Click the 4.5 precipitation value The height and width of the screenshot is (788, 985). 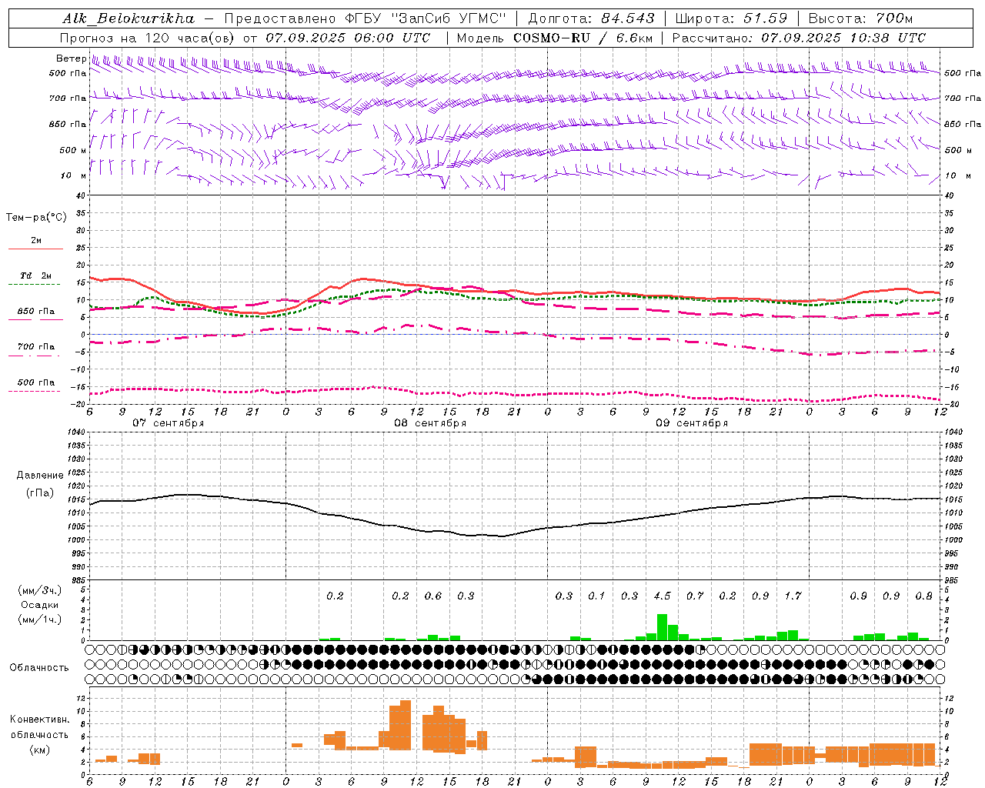[x=662, y=596]
